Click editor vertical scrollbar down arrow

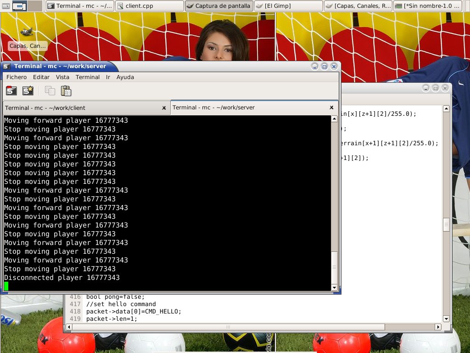[446, 319]
